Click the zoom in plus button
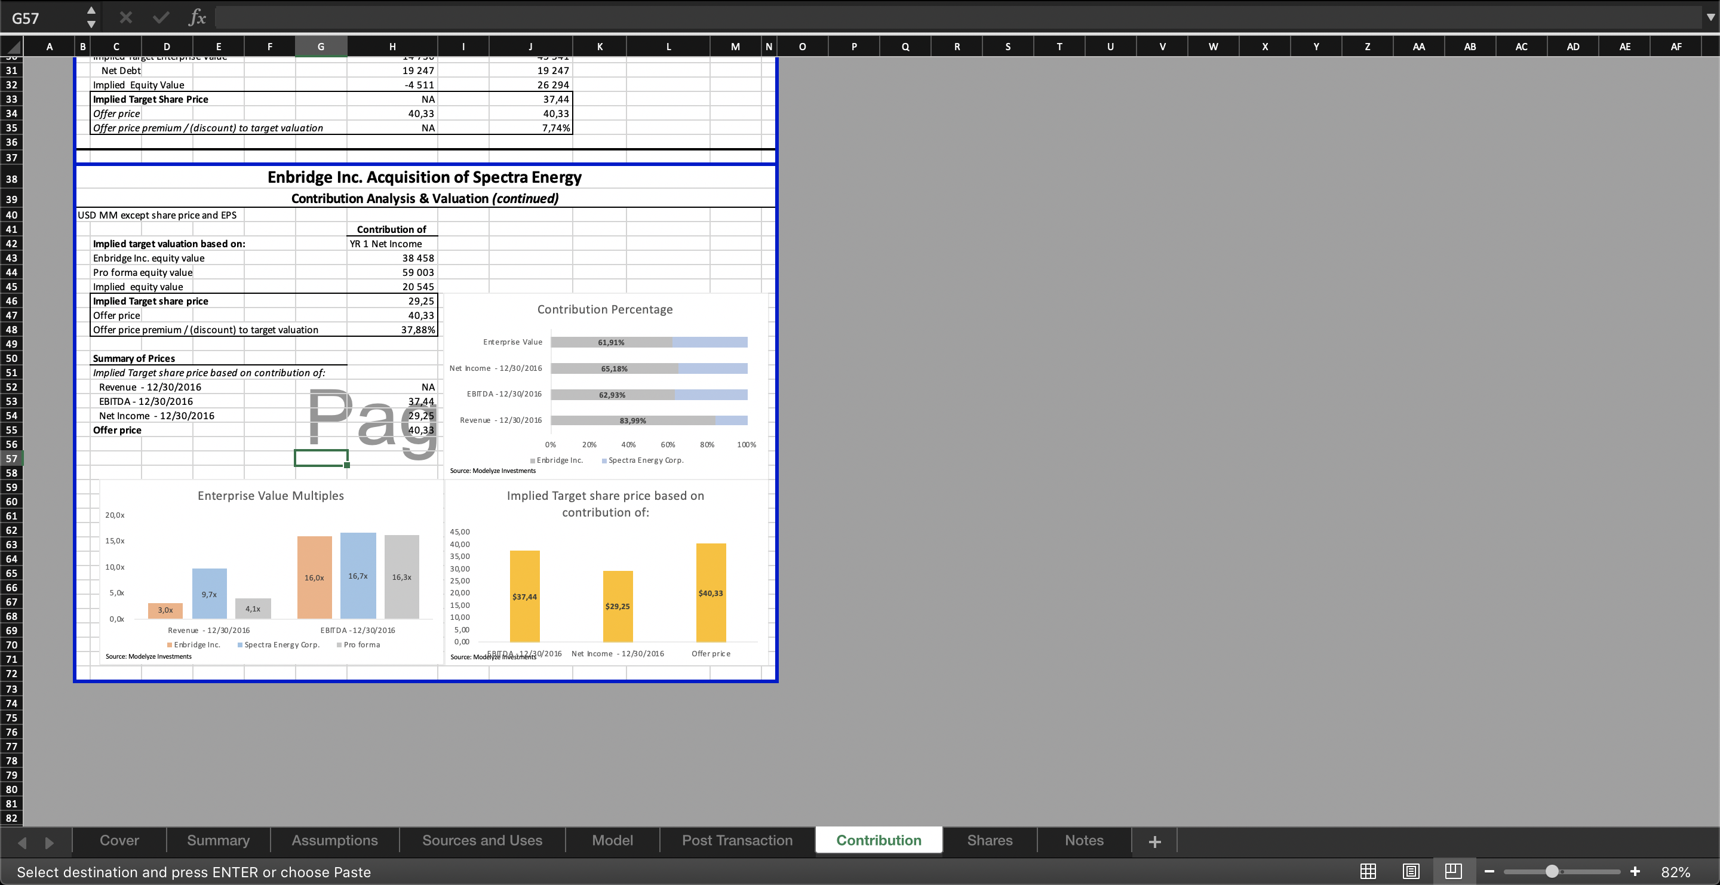 [1635, 872]
